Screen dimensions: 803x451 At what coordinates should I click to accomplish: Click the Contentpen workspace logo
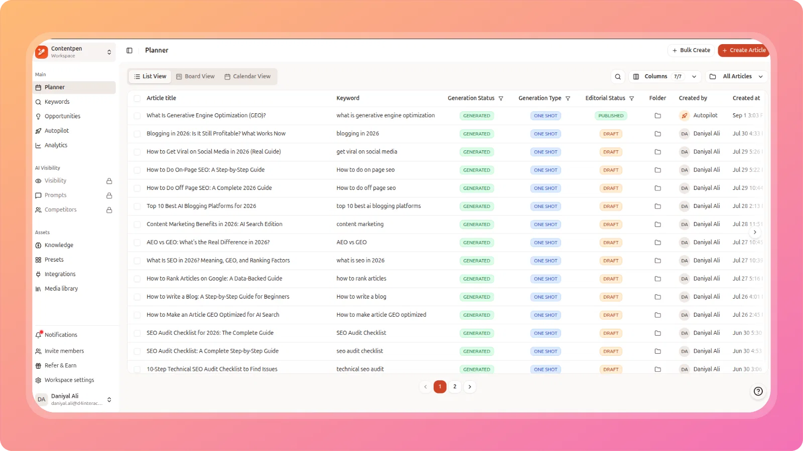pyautogui.click(x=42, y=52)
